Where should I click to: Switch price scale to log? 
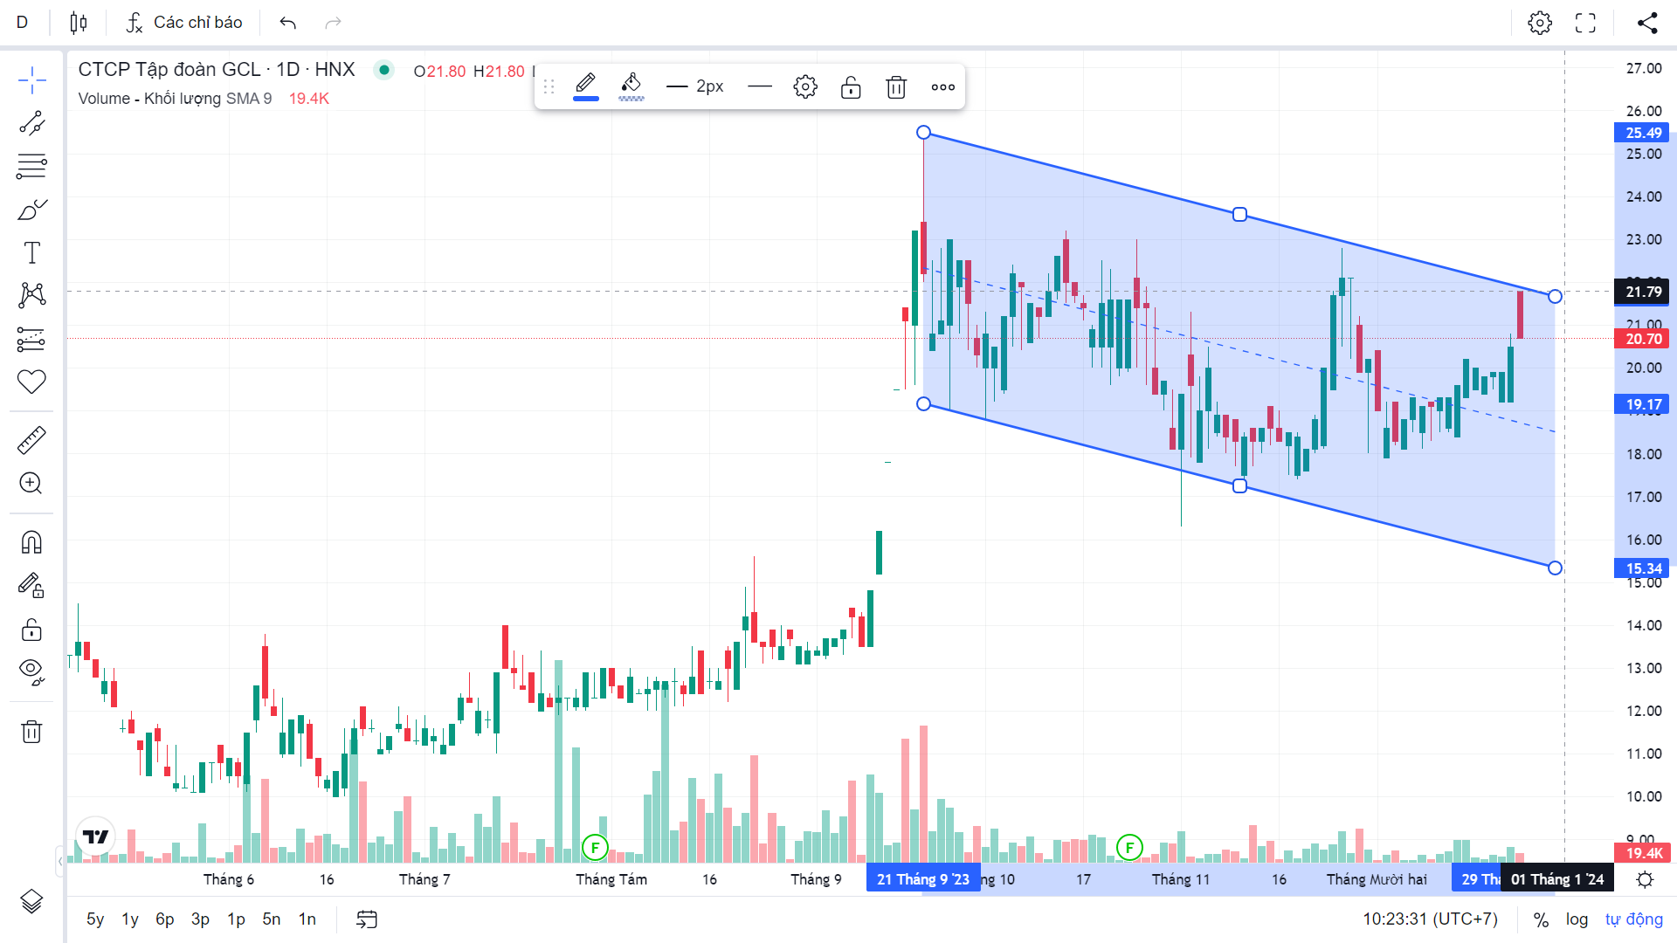1577,919
